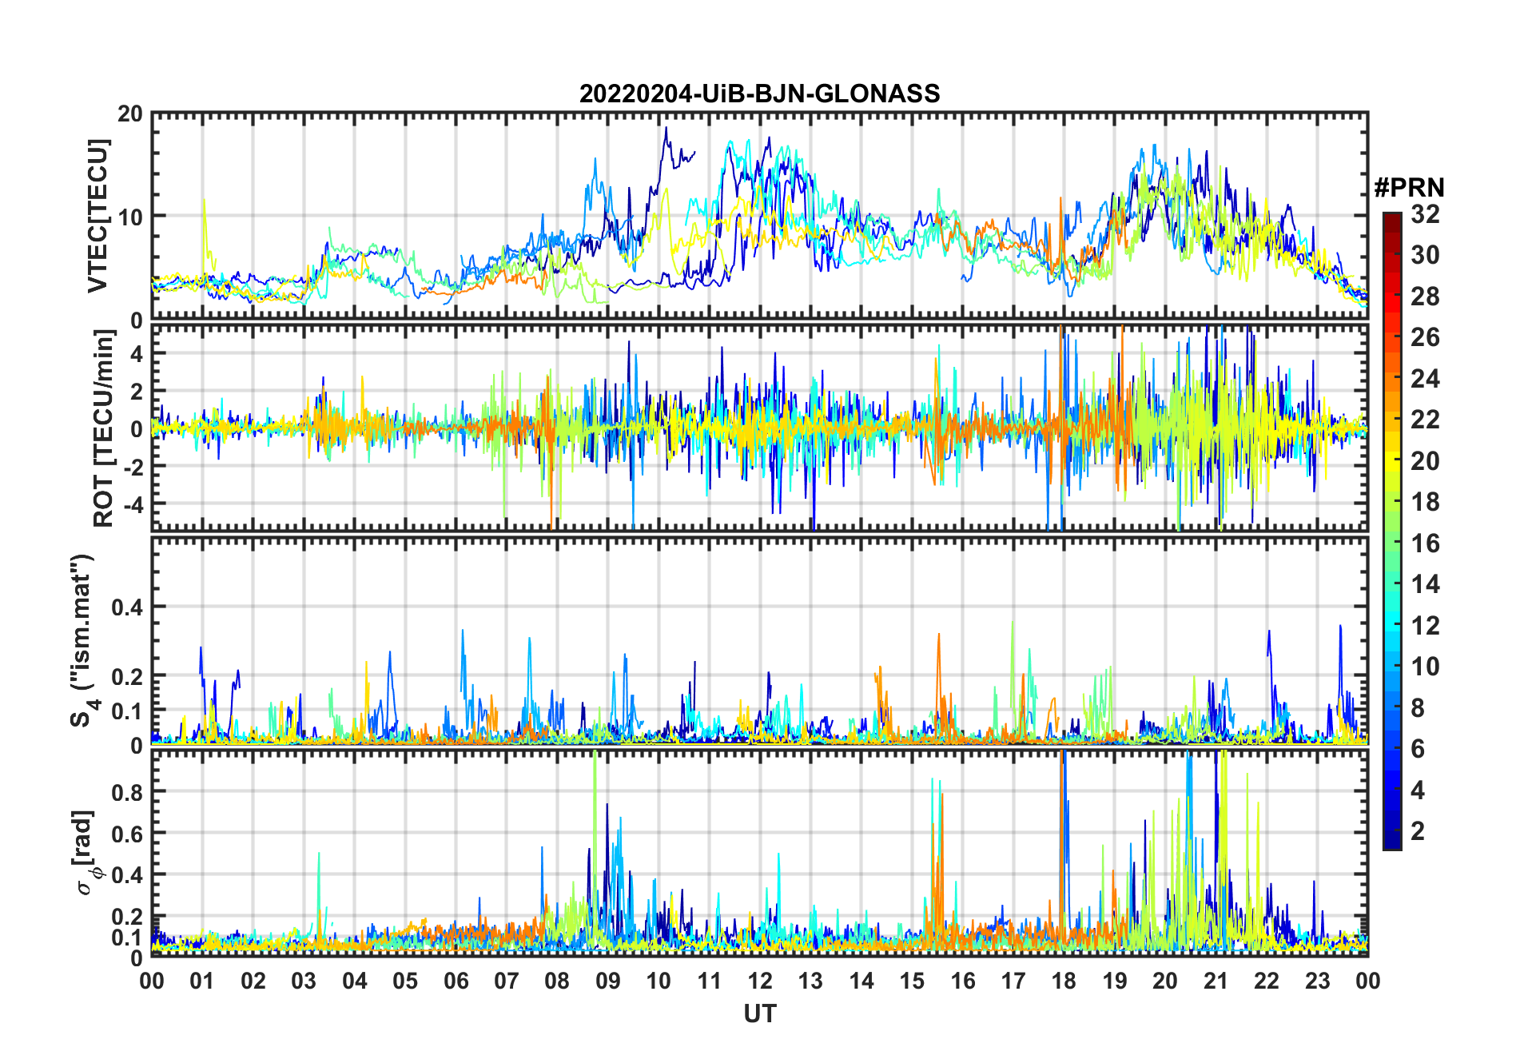Click sigma-phi y-axis tick label 0.4
The image size is (1520, 1063).
tap(128, 875)
